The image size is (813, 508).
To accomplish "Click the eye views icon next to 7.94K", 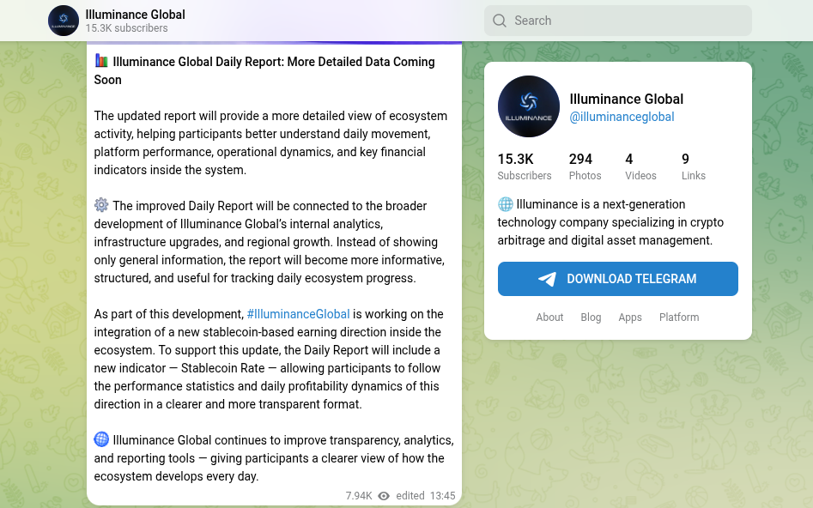I will click(x=384, y=496).
